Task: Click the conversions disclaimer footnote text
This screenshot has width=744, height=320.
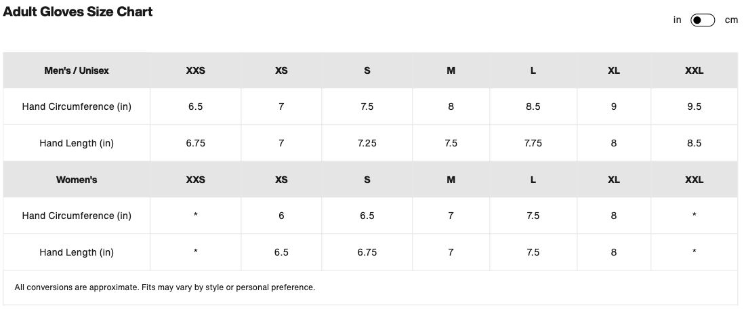Action: [x=165, y=287]
